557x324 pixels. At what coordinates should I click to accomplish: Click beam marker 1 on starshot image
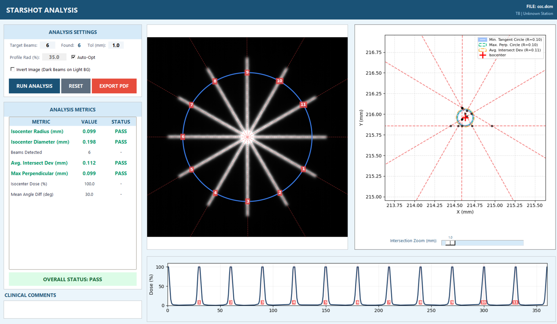304,169
